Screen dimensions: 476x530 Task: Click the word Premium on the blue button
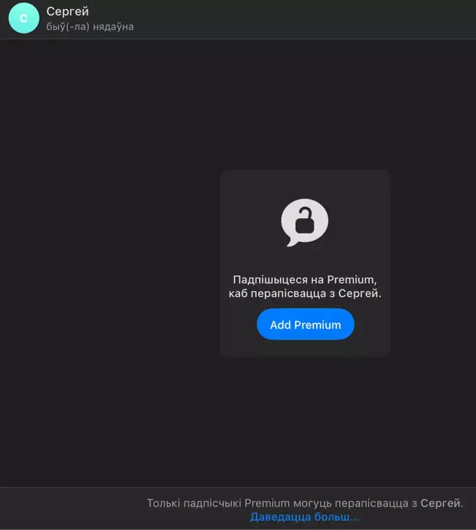[317, 325]
